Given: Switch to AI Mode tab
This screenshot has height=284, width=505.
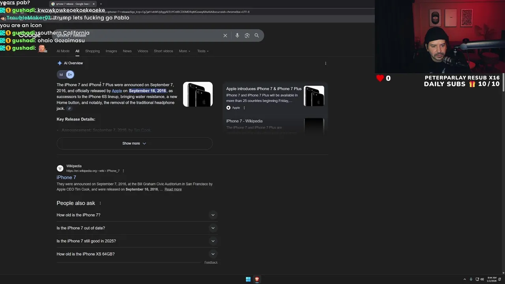Looking at the screenshot, I should click(x=63, y=51).
